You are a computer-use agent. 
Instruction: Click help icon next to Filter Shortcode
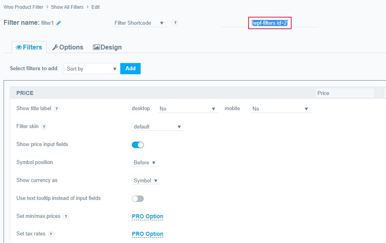pos(174,23)
